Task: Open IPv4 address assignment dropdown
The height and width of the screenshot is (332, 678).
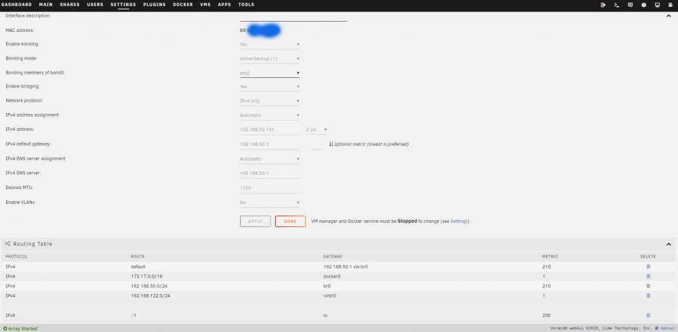Action: [x=270, y=115]
